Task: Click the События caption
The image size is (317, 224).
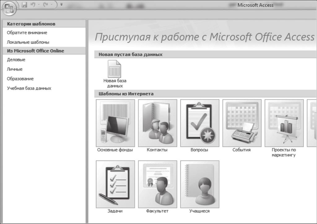Action: click(x=241, y=150)
